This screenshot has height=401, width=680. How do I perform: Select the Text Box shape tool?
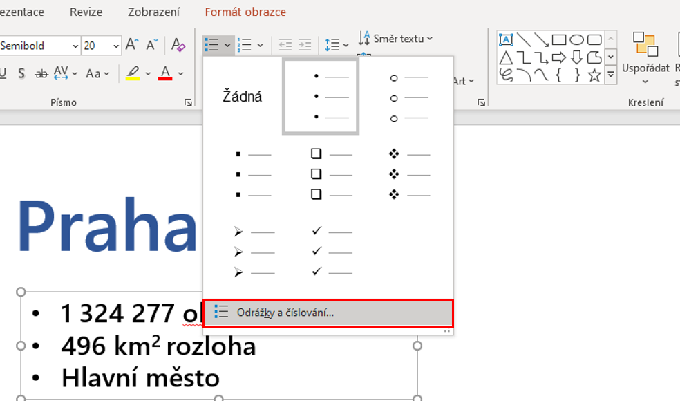(507, 40)
